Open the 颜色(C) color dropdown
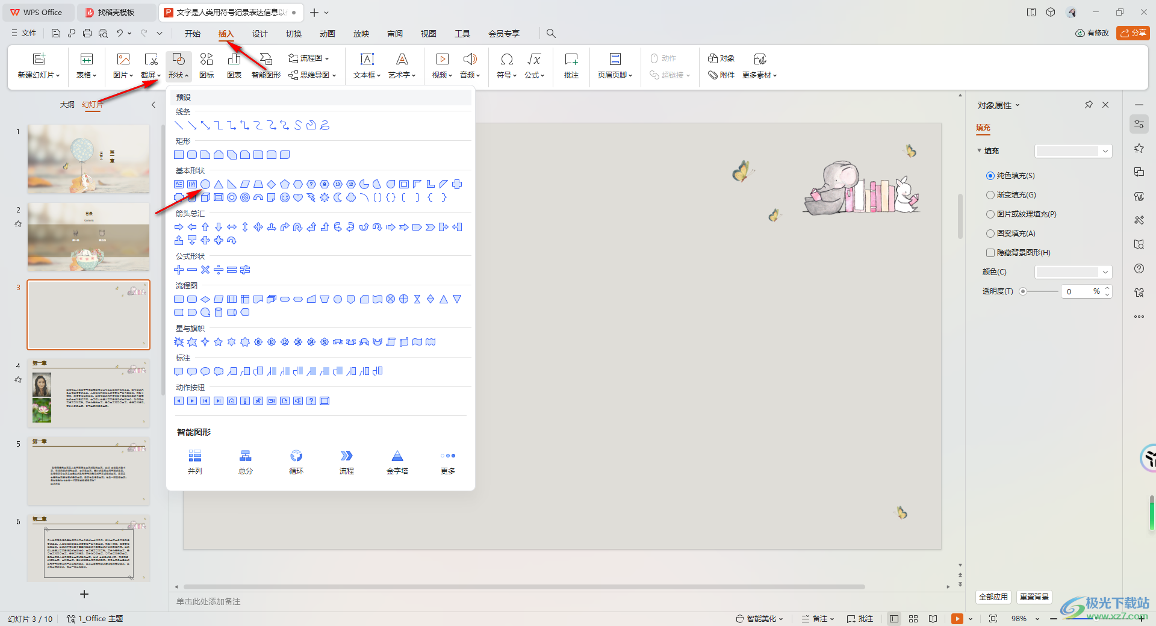Screen dimensions: 1156x626 (x=1073, y=272)
